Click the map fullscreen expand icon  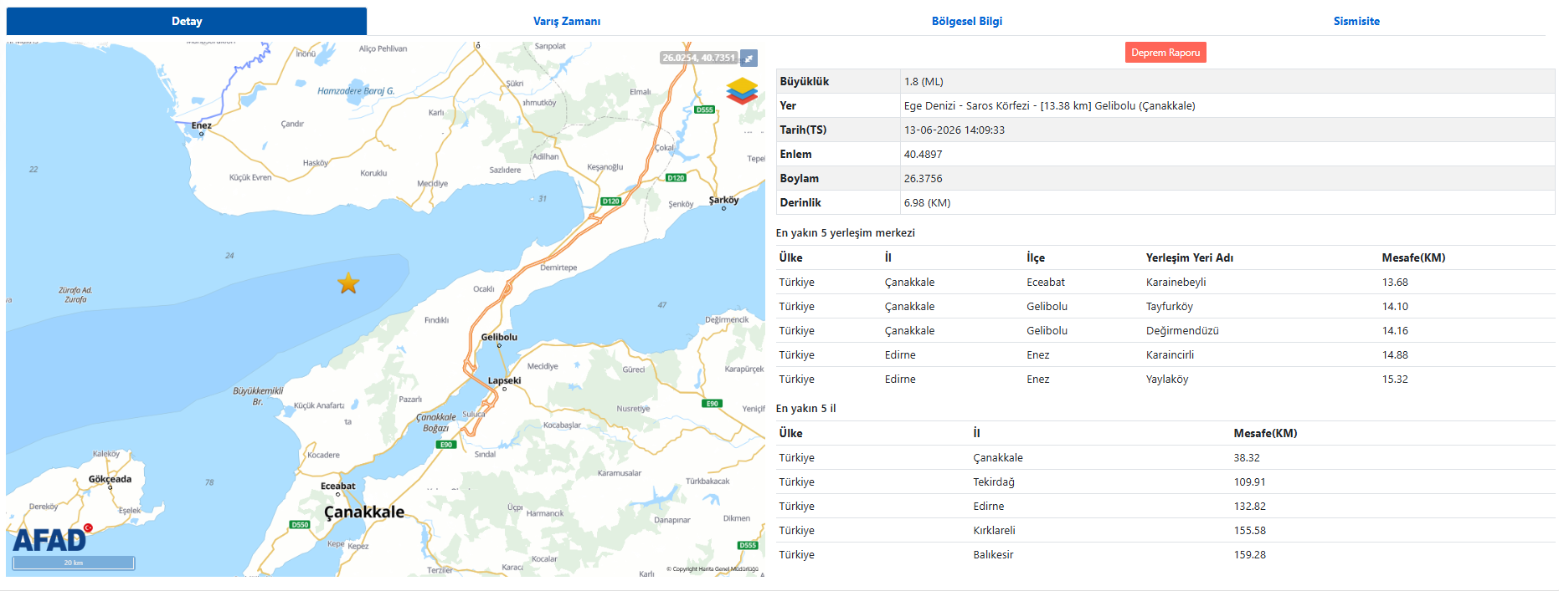coord(749,58)
